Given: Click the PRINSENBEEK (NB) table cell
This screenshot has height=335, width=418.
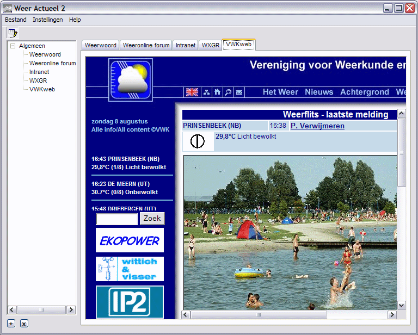Looking at the screenshot, I should pyautogui.click(x=225, y=126).
